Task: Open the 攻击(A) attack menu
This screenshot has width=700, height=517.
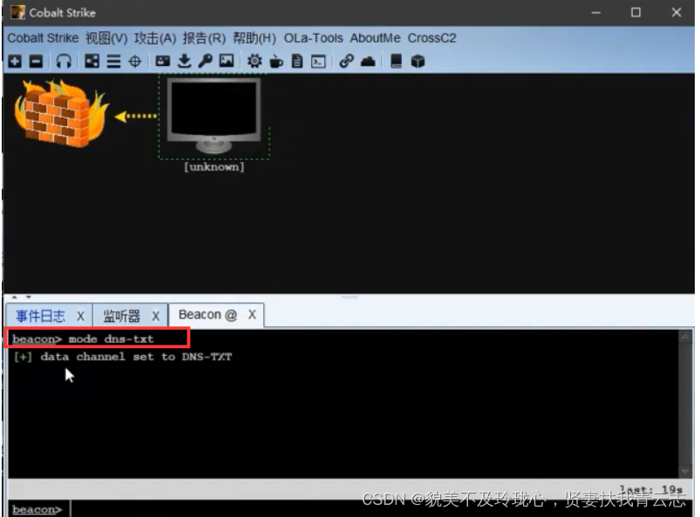Action: 155,38
